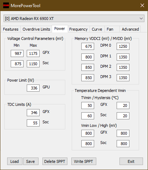Click the Voltage Control Parameters (mV) group label
This screenshot has width=148, height=170.
click(35, 38)
